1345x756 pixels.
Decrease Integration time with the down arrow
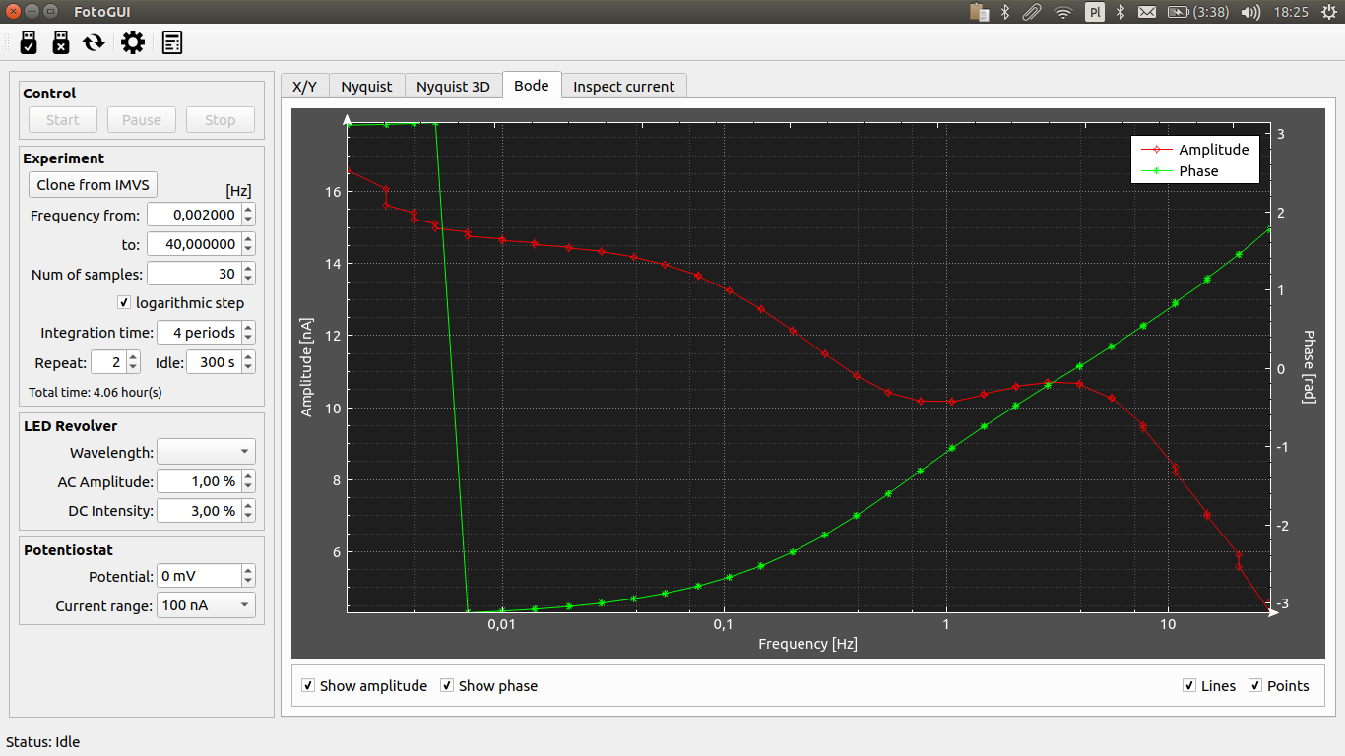(248, 339)
